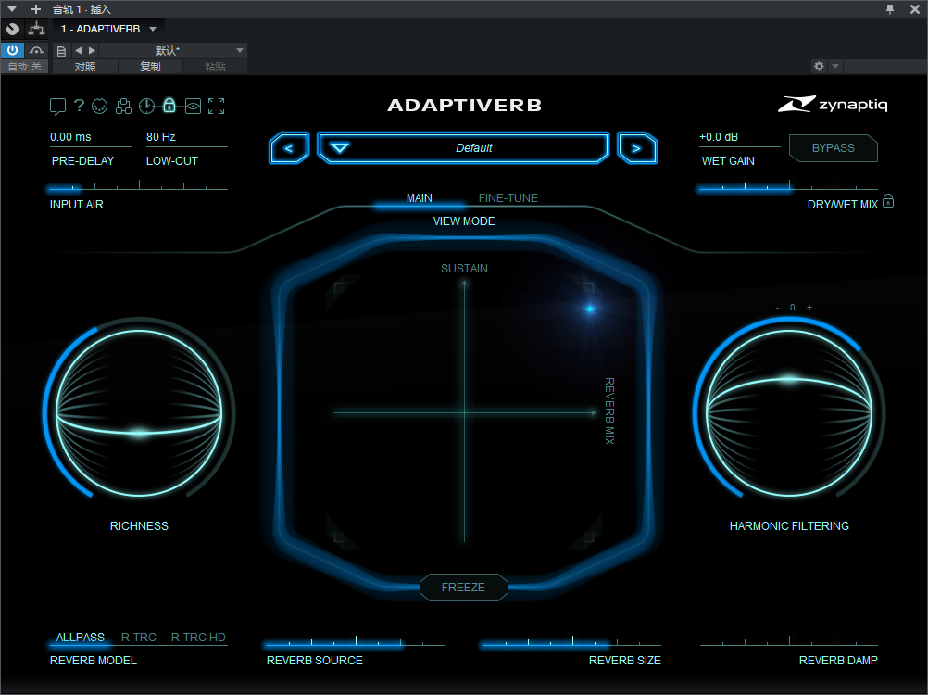Select ALLPASS reverb model
This screenshot has width=928, height=695.
pos(80,637)
